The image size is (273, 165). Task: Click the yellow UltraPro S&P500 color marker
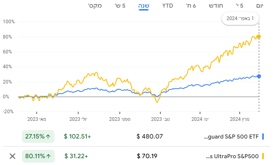[263, 156]
